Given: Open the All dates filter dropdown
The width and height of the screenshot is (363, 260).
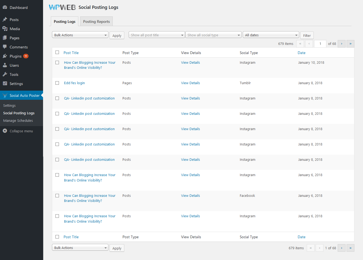Looking at the screenshot, I should click(x=271, y=35).
